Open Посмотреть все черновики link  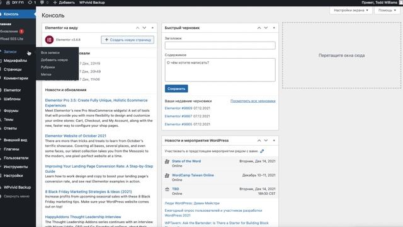click(x=253, y=101)
